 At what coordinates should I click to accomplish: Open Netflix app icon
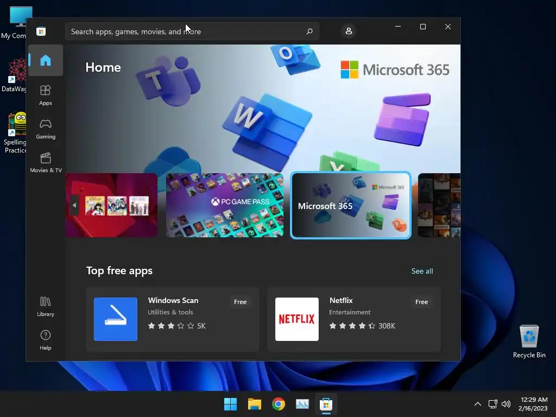(x=297, y=319)
